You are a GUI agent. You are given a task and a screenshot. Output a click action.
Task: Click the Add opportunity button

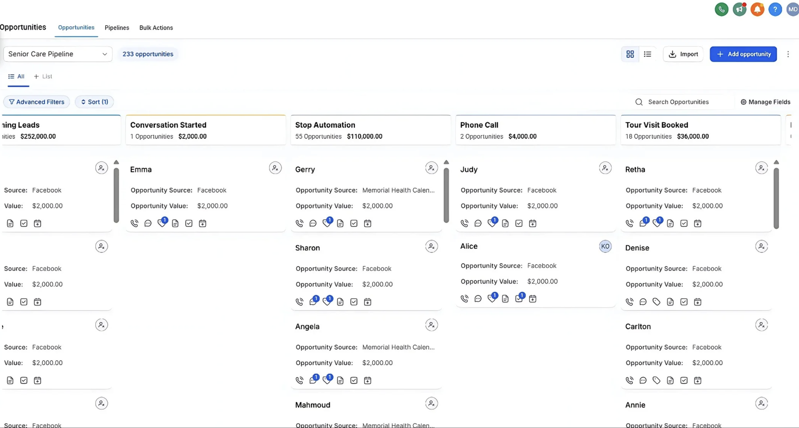coord(743,54)
